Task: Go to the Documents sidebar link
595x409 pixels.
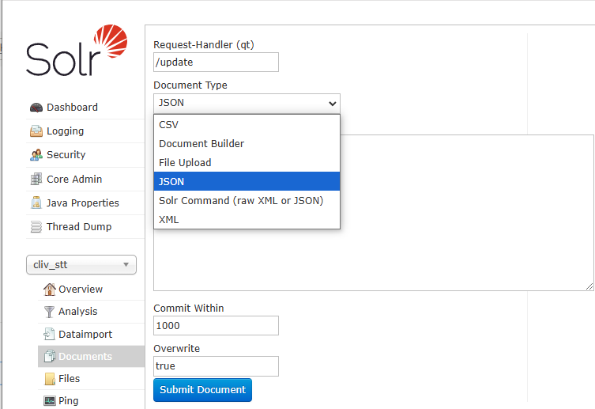Action: [85, 357]
